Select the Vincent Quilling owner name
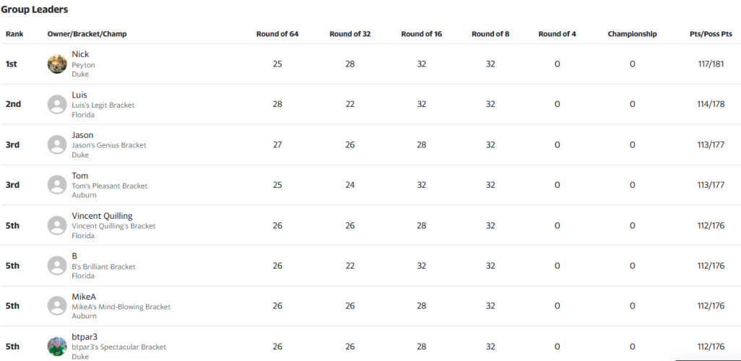The image size is (741, 361). coord(102,216)
